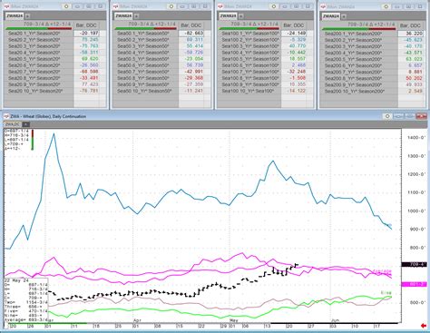Select the ZWAN24 tab in the Sea100 window
The width and height of the screenshot is (430, 333).
tap(228, 16)
